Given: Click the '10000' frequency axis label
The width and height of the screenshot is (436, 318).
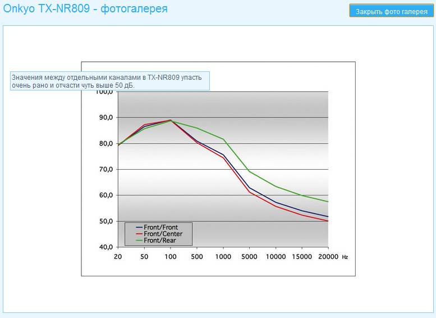Looking at the screenshot, I should 276,257.
